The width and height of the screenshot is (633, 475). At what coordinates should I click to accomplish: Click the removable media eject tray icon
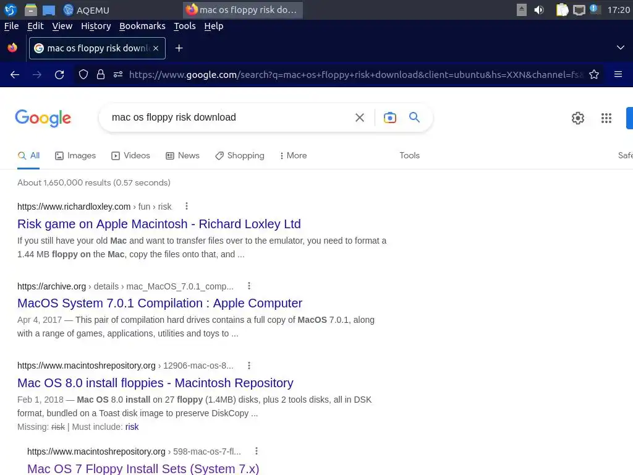pyautogui.click(x=522, y=10)
